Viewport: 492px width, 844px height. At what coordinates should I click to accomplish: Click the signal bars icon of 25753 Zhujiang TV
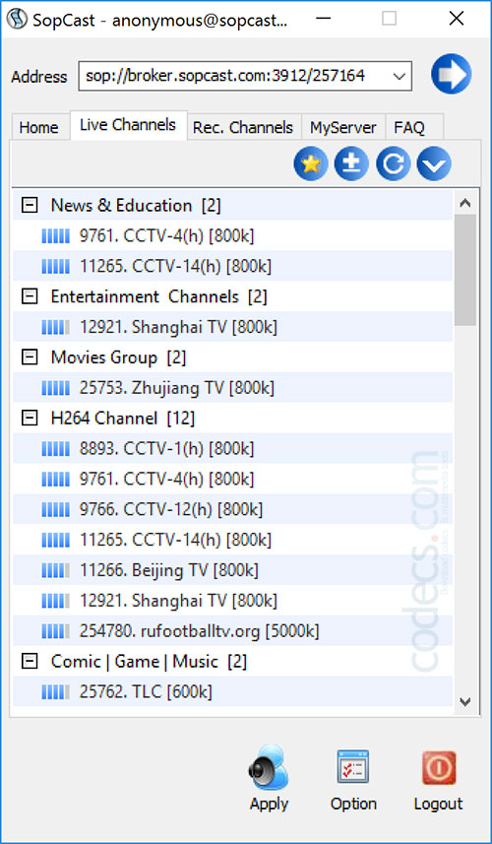coord(55,388)
